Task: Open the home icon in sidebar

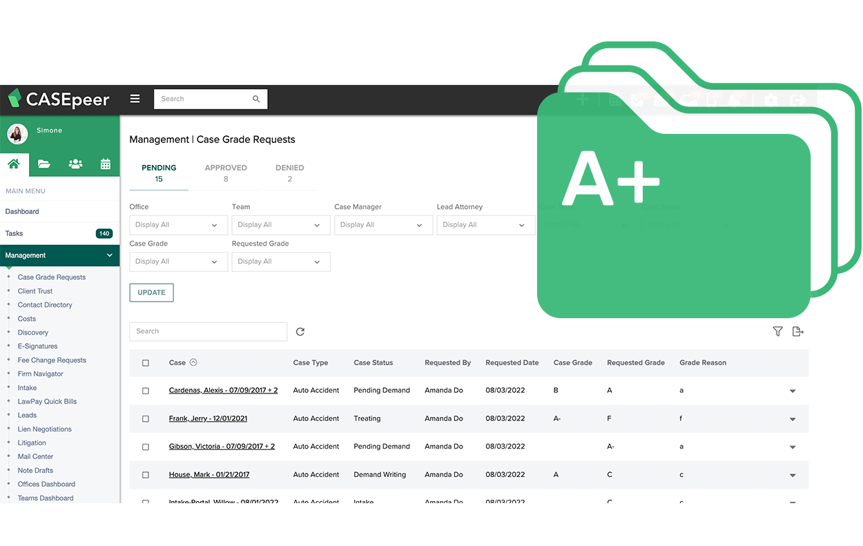Action: point(14,164)
